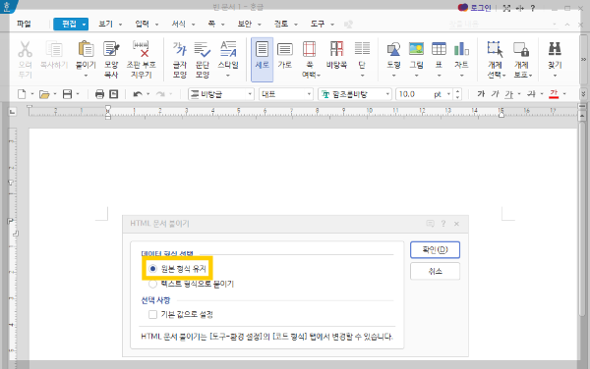Click the Table (표) icon
This screenshot has height=369, width=590.
[x=439, y=49]
